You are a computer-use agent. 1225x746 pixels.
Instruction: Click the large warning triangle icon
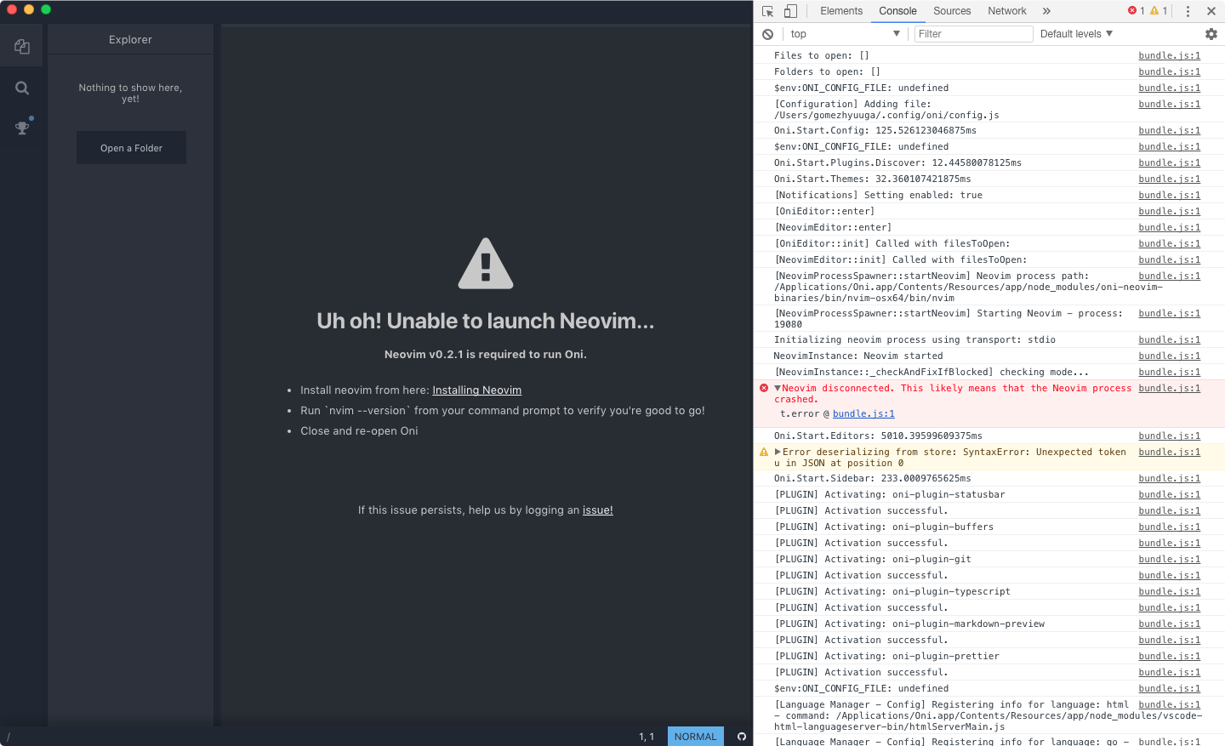click(486, 263)
